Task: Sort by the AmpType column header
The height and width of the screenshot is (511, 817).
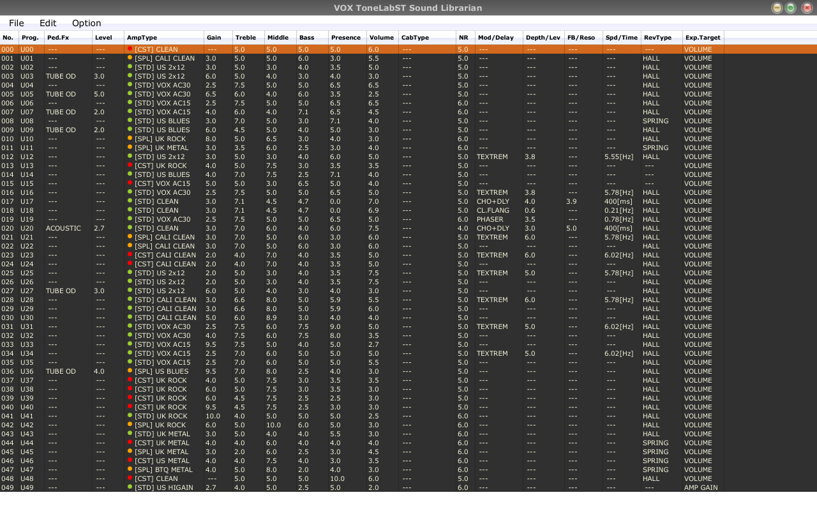Action: coord(164,38)
